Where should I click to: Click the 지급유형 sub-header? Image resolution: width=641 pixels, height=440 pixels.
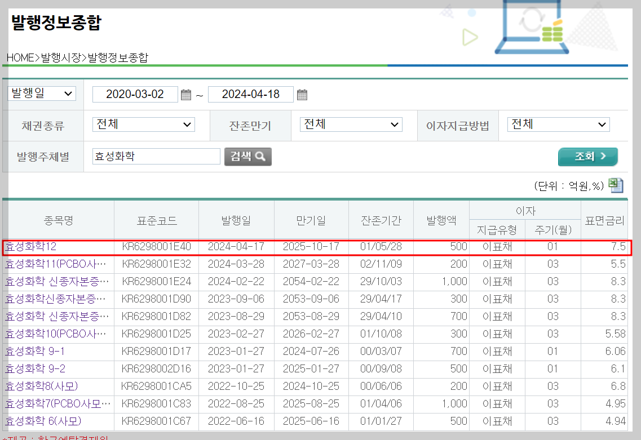pos(497,230)
